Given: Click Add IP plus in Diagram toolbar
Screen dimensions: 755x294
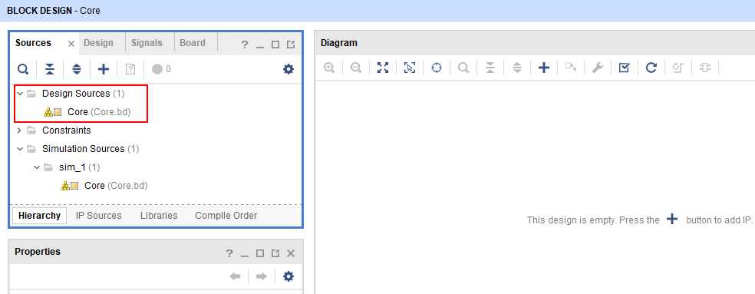Looking at the screenshot, I should pyautogui.click(x=544, y=68).
